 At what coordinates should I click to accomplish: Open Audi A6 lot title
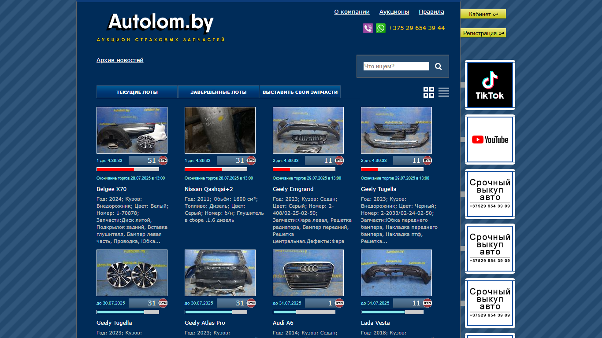point(283,323)
